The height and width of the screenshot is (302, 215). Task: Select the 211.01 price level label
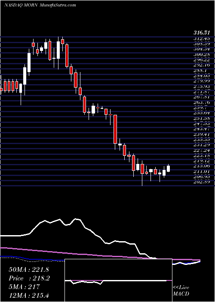(202, 172)
